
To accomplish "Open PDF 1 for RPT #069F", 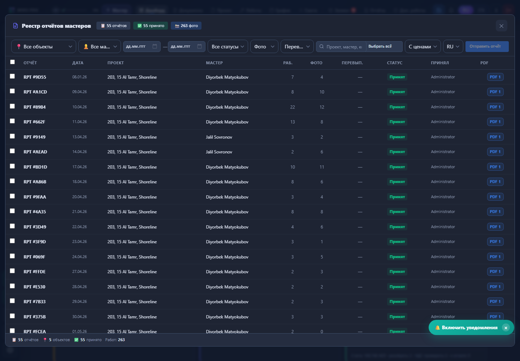I will [x=495, y=257].
